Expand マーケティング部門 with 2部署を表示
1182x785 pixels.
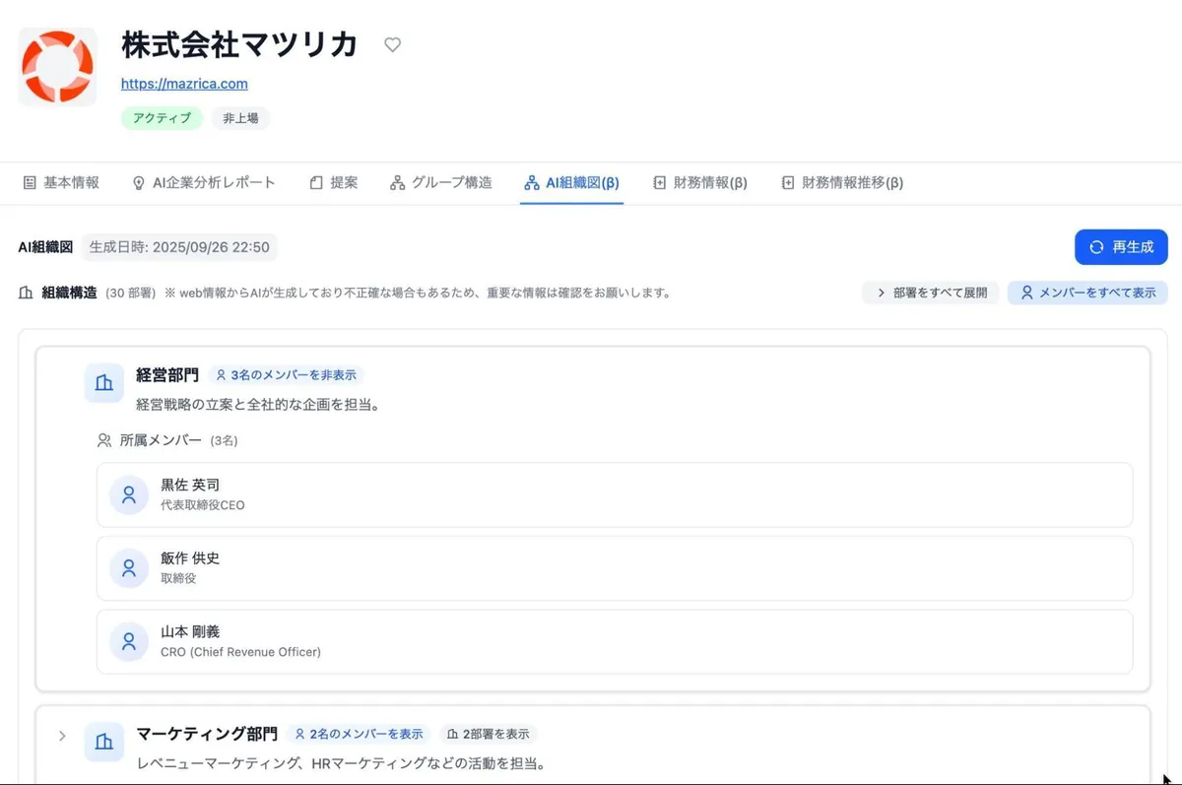[488, 734]
